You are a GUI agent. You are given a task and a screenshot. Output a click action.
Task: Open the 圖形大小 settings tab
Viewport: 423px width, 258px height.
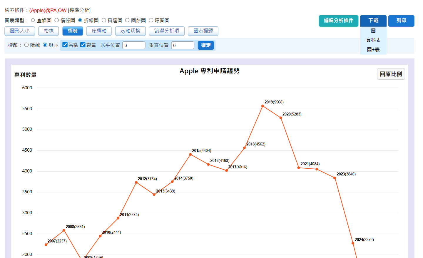click(x=20, y=31)
